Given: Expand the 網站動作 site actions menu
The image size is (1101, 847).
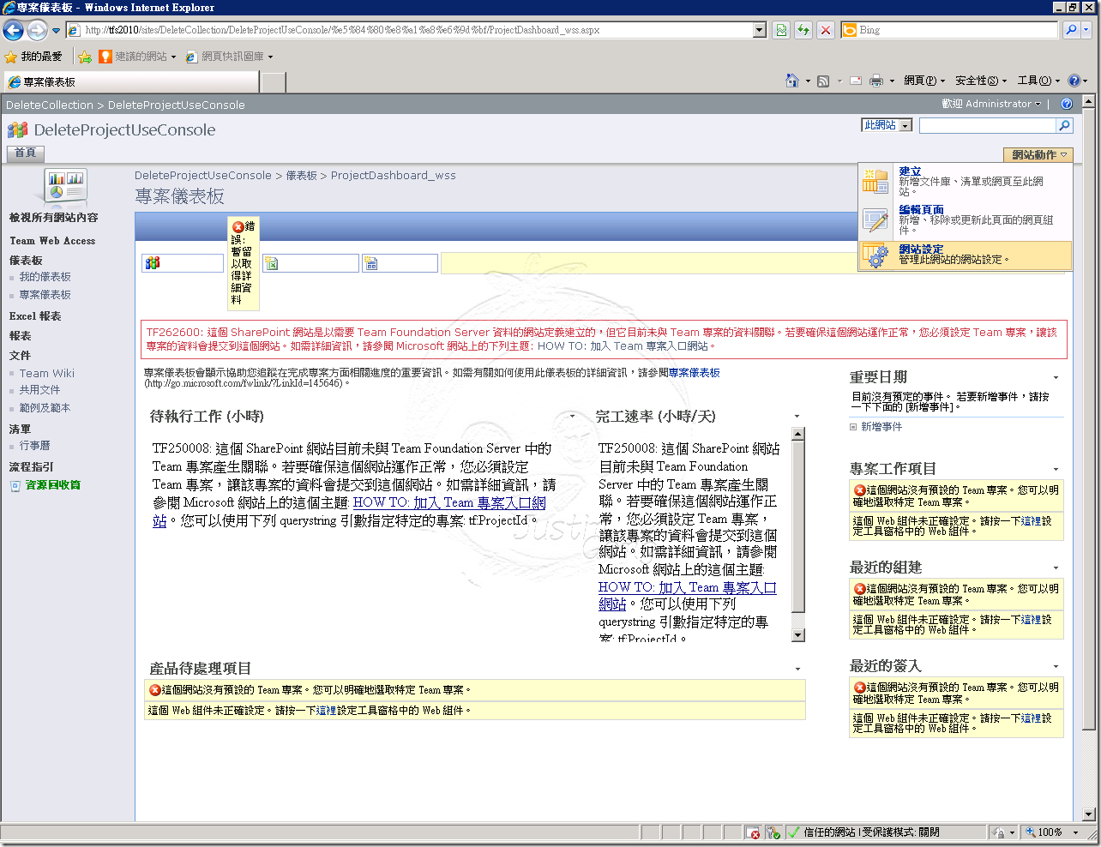Looking at the screenshot, I should pos(1038,155).
